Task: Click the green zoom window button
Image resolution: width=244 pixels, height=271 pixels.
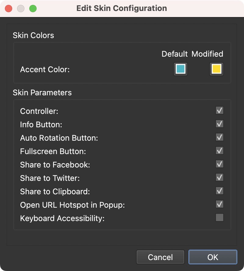Action: pos(33,9)
